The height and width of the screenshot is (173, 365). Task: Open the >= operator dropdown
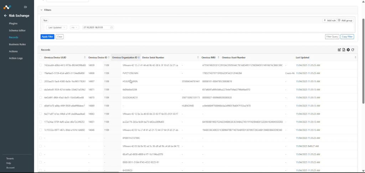coord(74,27)
